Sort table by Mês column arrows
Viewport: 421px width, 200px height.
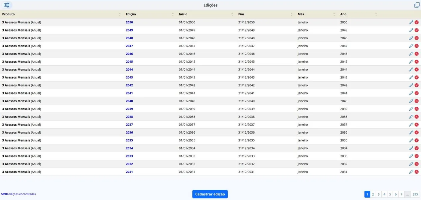pos(334,14)
